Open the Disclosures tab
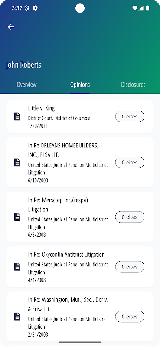Viewport: 160px width, 347px height. pyautogui.click(x=133, y=85)
